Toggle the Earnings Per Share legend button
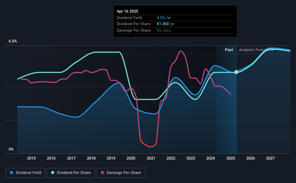296x183 pixels. point(121,173)
